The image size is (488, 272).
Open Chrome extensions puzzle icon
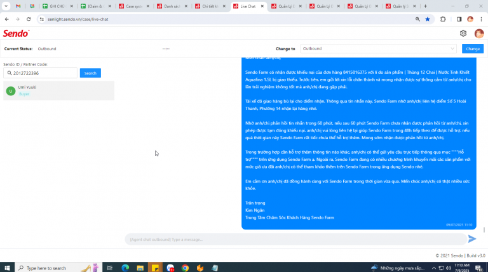coord(443,19)
